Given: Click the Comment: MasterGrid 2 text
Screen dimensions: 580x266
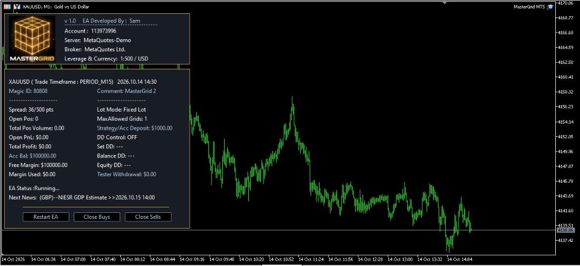Looking at the screenshot, I should pyautogui.click(x=126, y=91).
